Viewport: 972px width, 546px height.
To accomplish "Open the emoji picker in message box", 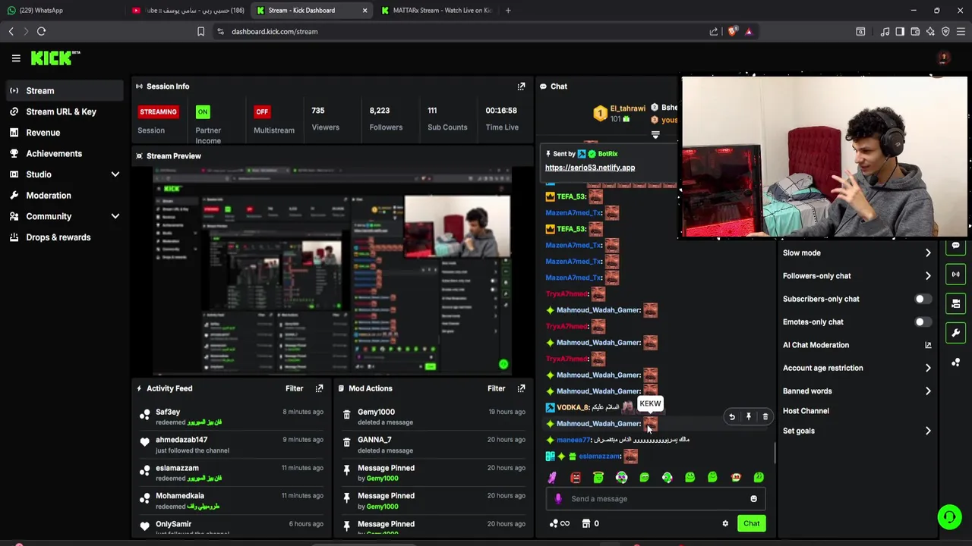I will pos(753,499).
